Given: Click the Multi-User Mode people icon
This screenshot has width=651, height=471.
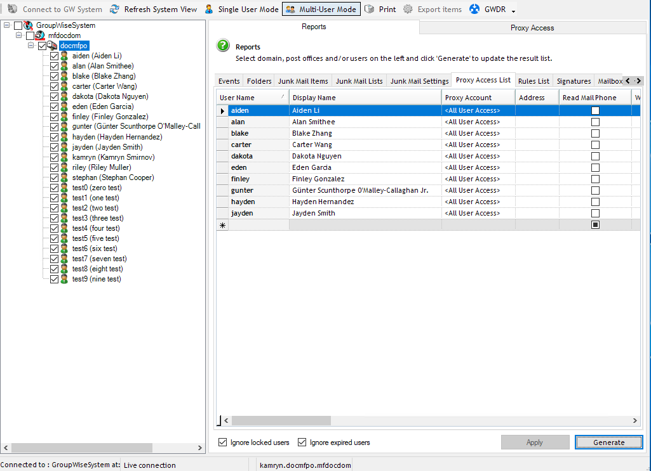Looking at the screenshot, I should (x=291, y=9).
